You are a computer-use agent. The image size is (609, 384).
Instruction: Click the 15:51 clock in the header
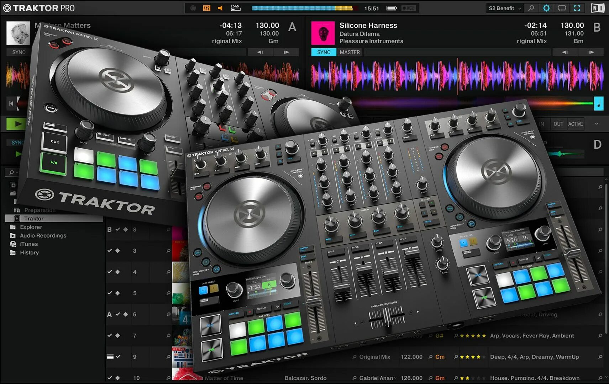372,8
